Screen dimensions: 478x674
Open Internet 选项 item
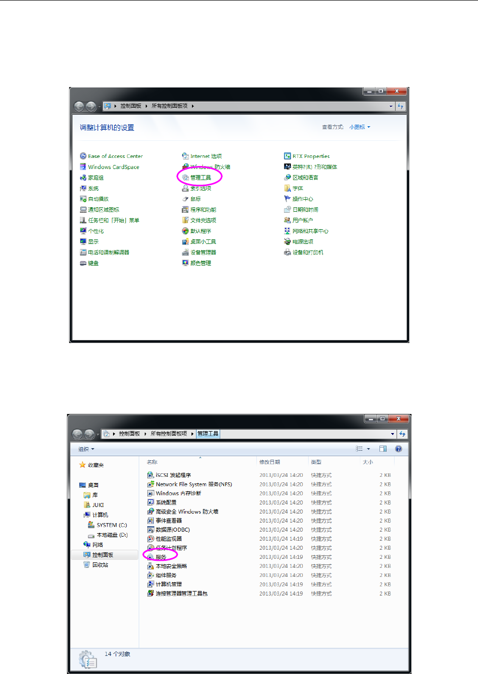(202, 156)
